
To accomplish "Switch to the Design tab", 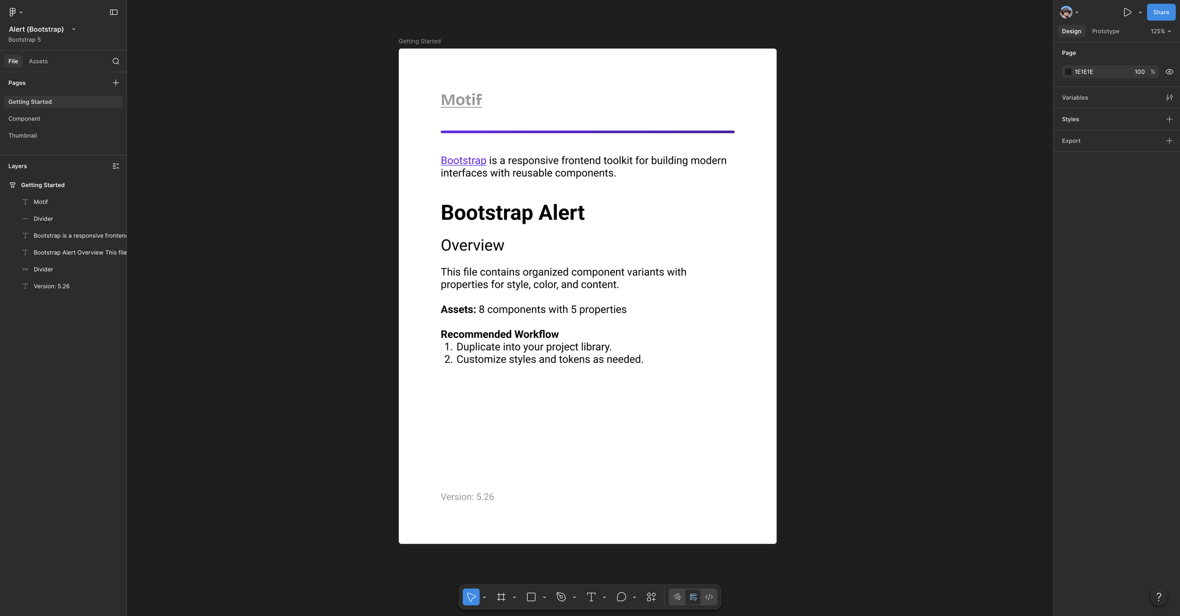I will (x=1071, y=31).
